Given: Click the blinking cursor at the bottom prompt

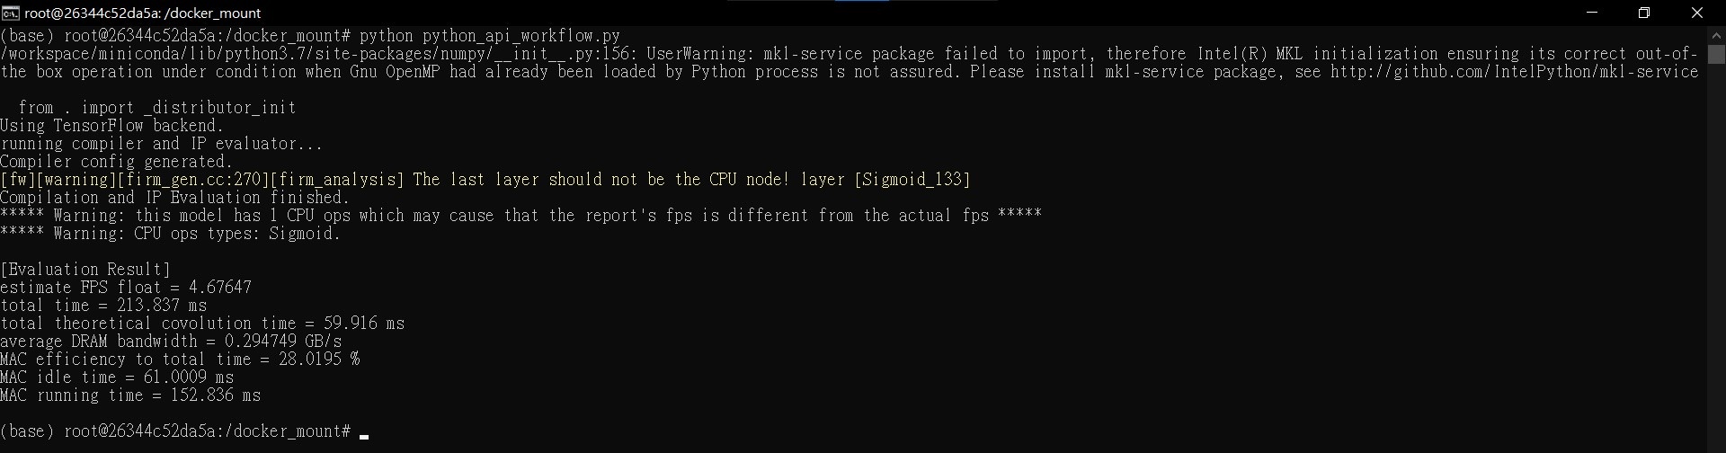Looking at the screenshot, I should tap(364, 436).
